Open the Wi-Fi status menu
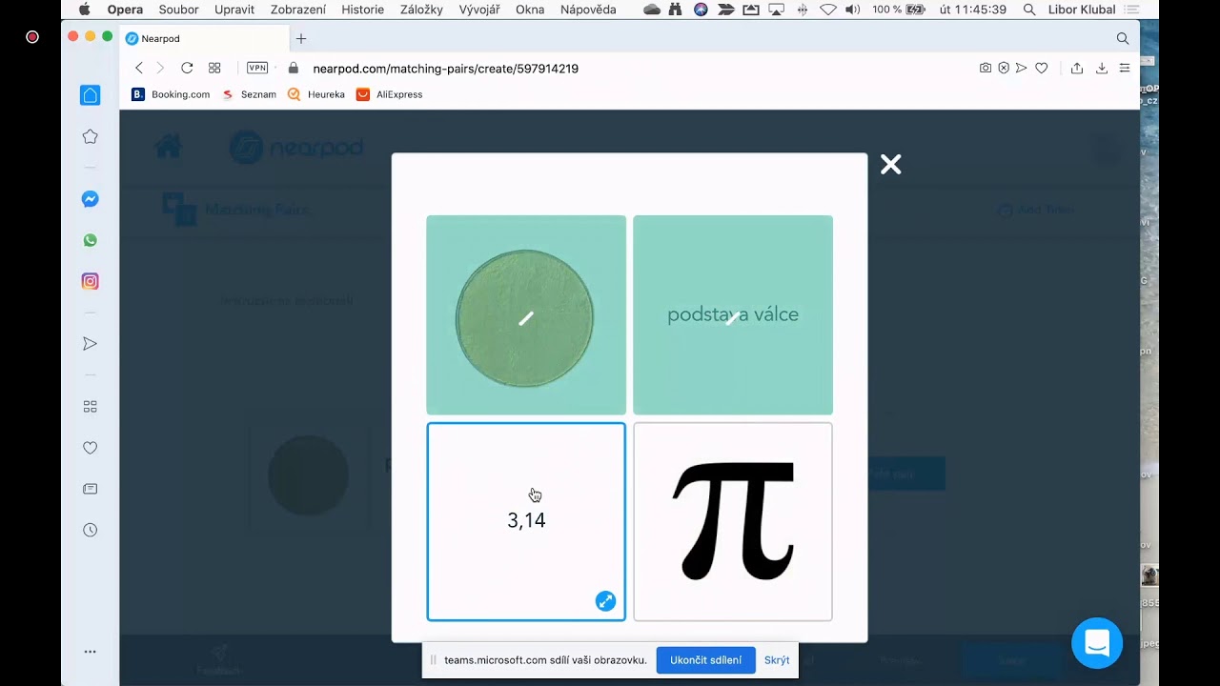 point(827,10)
